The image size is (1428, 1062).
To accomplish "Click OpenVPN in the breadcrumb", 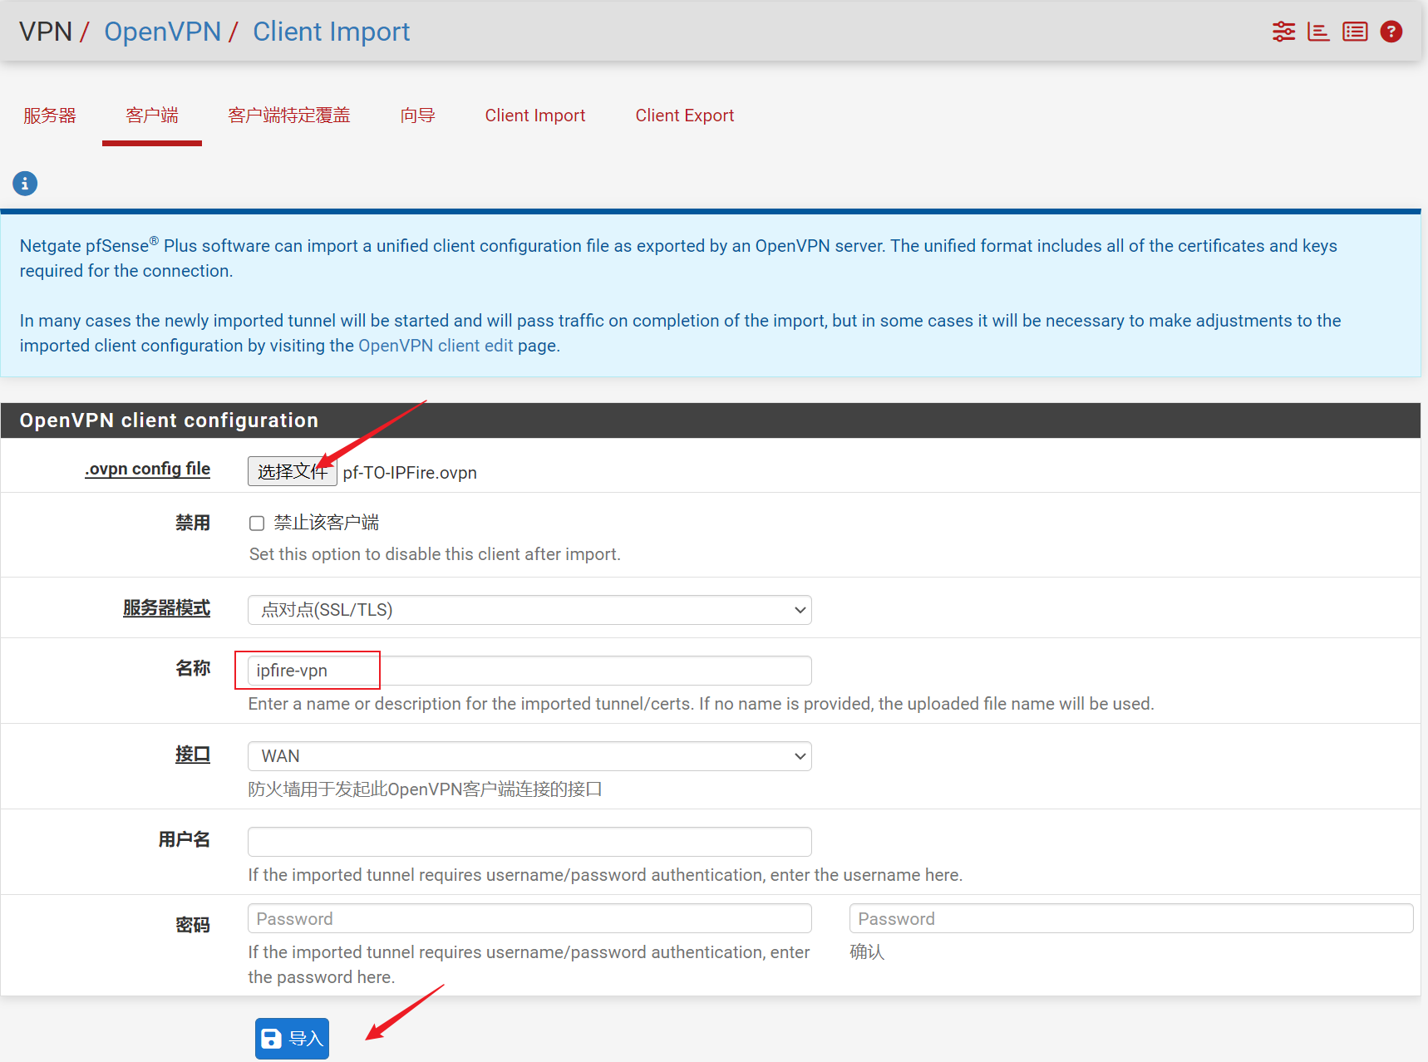I will tap(162, 32).
